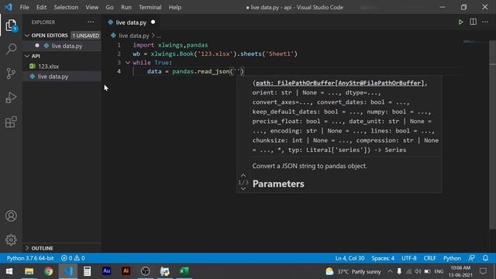The height and width of the screenshot is (279, 496).
Task: Open the Edit menu
Action: (41, 7)
